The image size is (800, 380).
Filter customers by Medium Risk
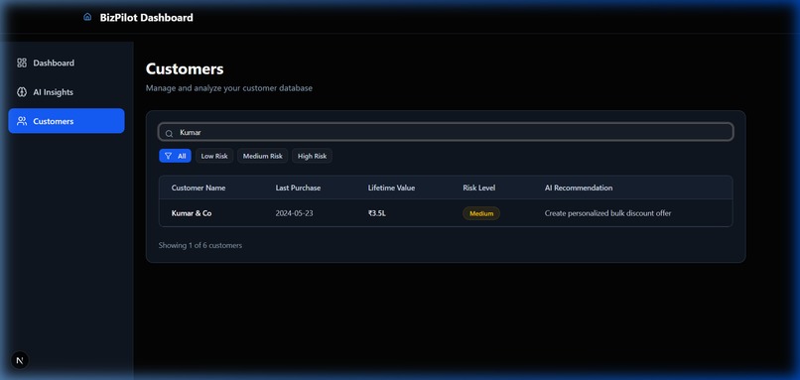pyautogui.click(x=263, y=156)
